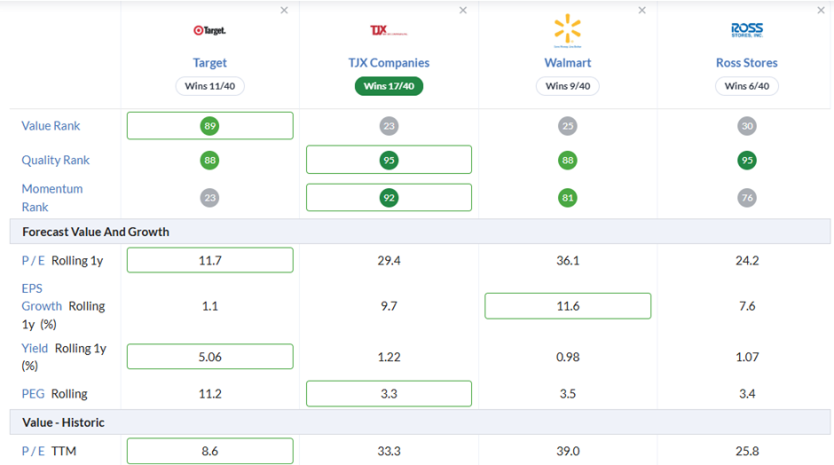Open the Yield Rolling 1y label
Screen dimensions: 834x465
click(x=64, y=357)
